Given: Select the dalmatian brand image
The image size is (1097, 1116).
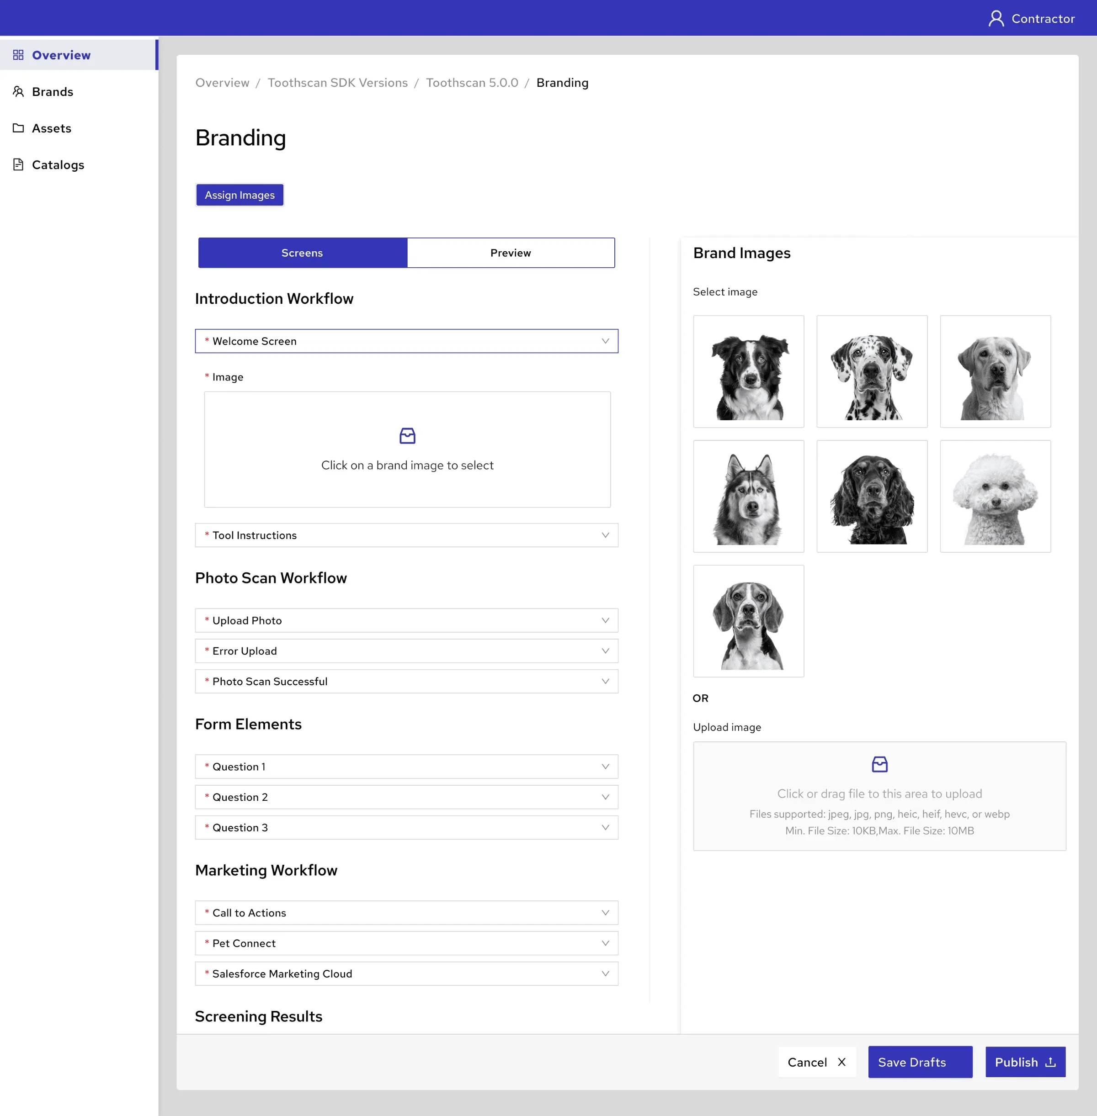Looking at the screenshot, I should pyautogui.click(x=872, y=371).
